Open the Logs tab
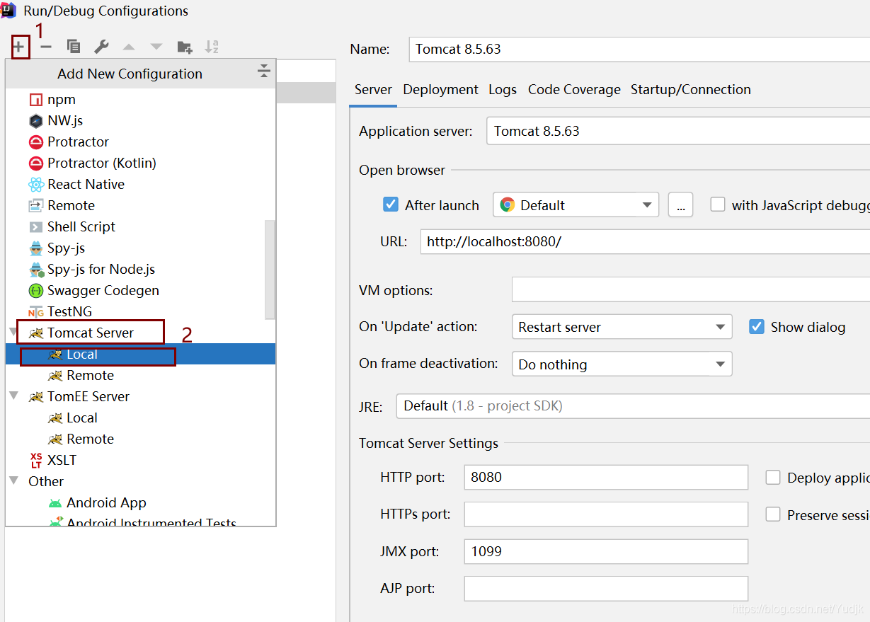This screenshot has width=870, height=622. [x=503, y=90]
